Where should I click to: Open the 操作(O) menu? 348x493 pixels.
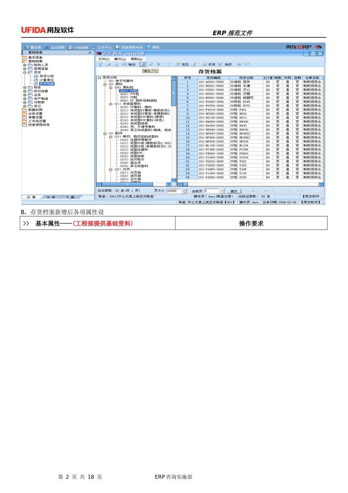click(120, 59)
